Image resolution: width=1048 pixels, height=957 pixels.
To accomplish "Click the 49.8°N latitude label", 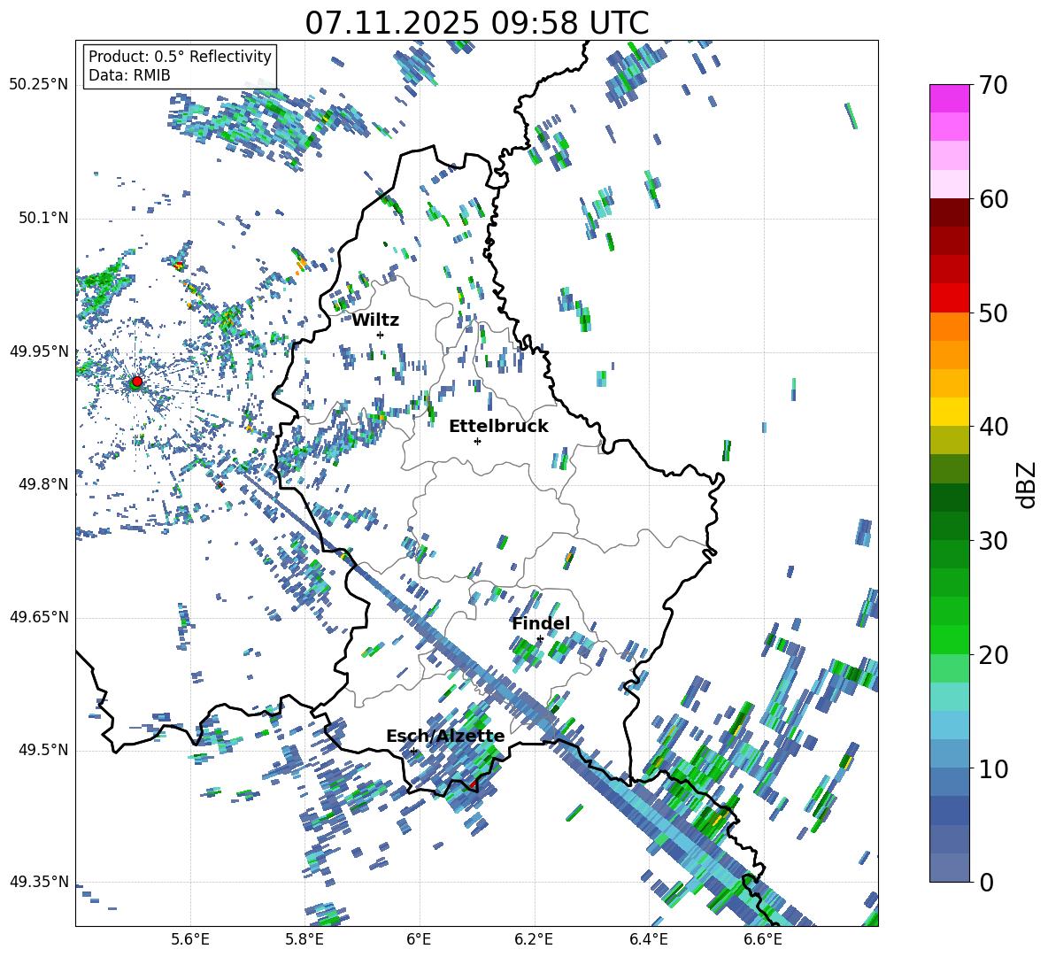I will [42, 484].
